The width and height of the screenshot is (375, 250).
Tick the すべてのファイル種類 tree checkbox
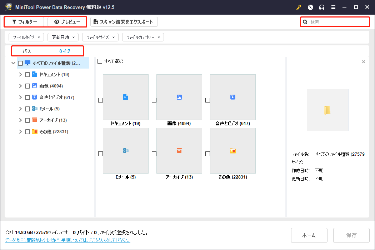20,63
